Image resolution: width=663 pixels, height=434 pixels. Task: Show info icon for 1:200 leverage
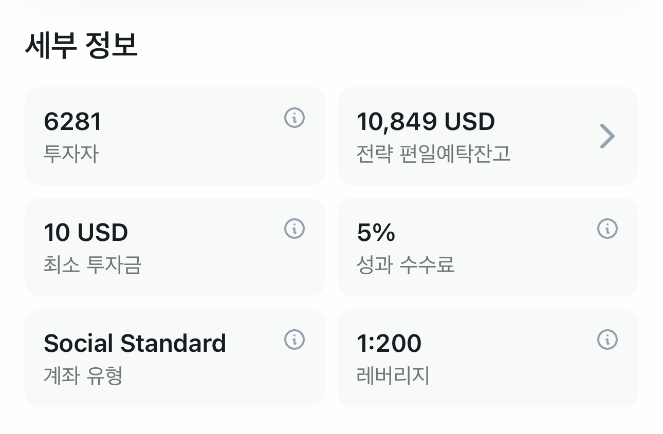point(607,339)
